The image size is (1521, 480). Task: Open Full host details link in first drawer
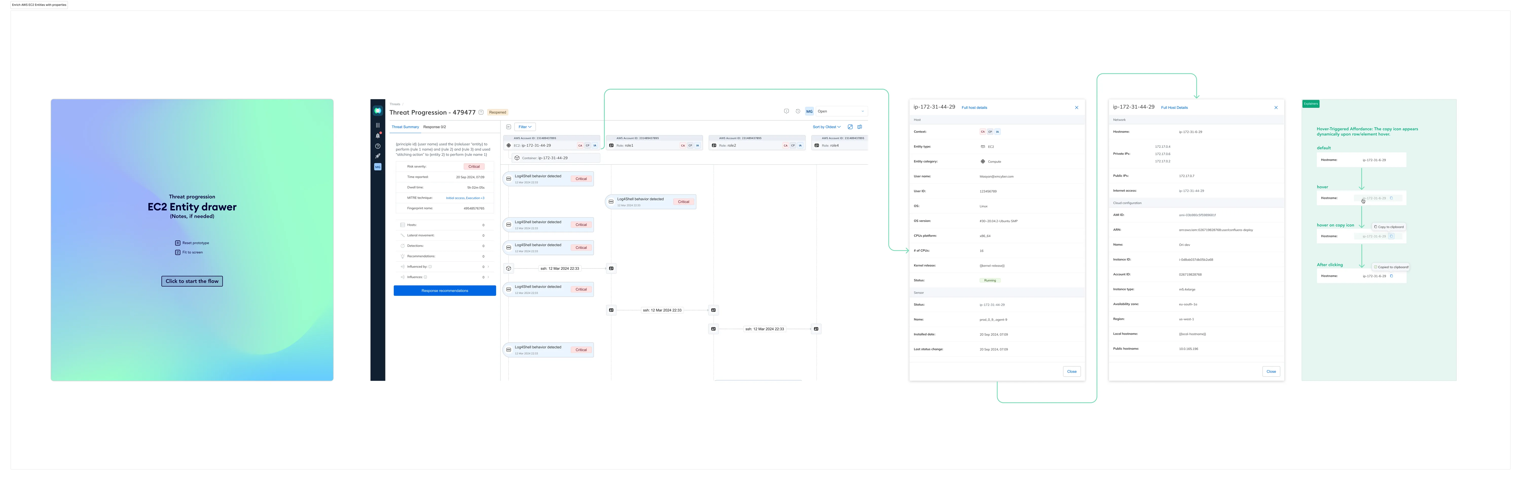[x=974, y=107]
